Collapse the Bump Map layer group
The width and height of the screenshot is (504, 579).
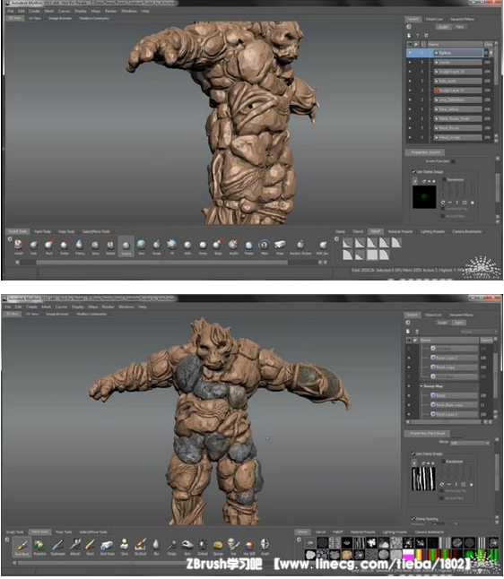coord(421,386)
